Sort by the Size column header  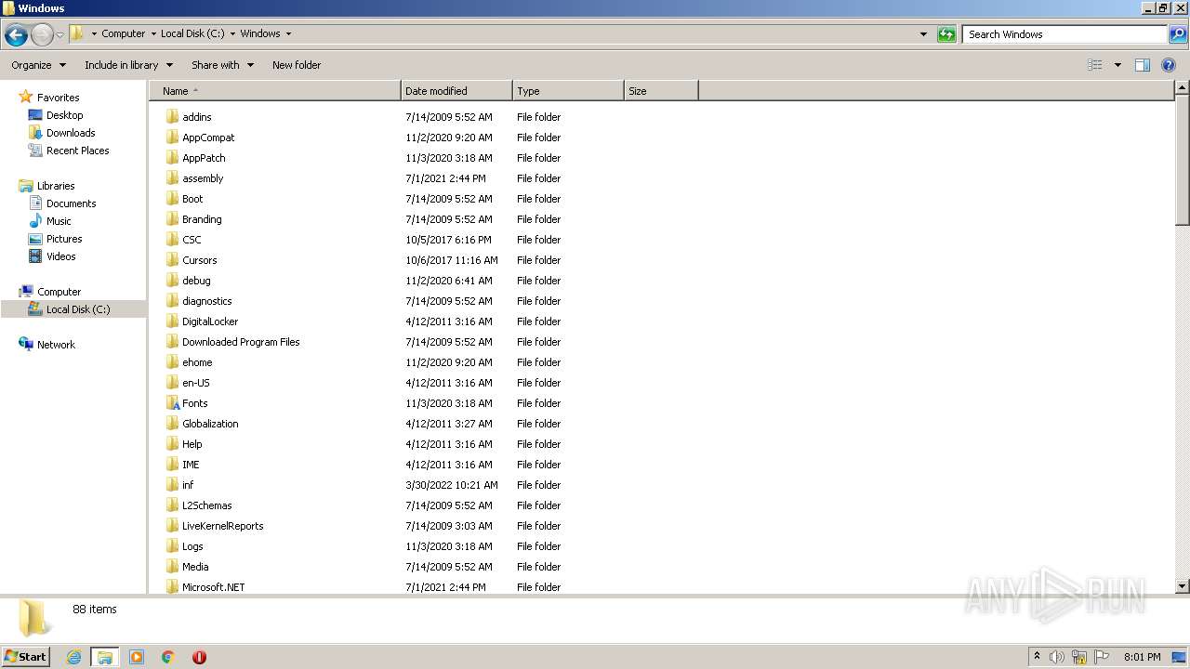(661, 91)
